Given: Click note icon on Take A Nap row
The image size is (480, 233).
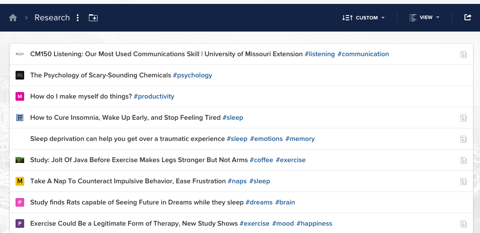Looking at the screenshot, I should tap(463, 182).
